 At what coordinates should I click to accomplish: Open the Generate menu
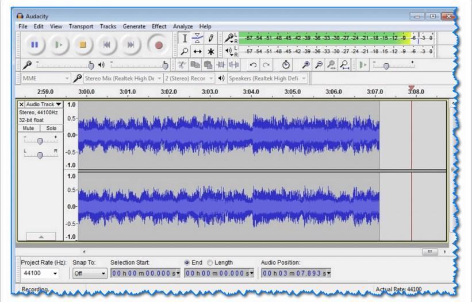(x=134, y=26)
